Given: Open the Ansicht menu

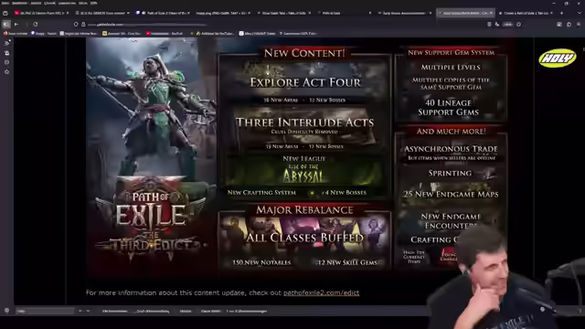Looking at the screenshot, I should point(36,3).
